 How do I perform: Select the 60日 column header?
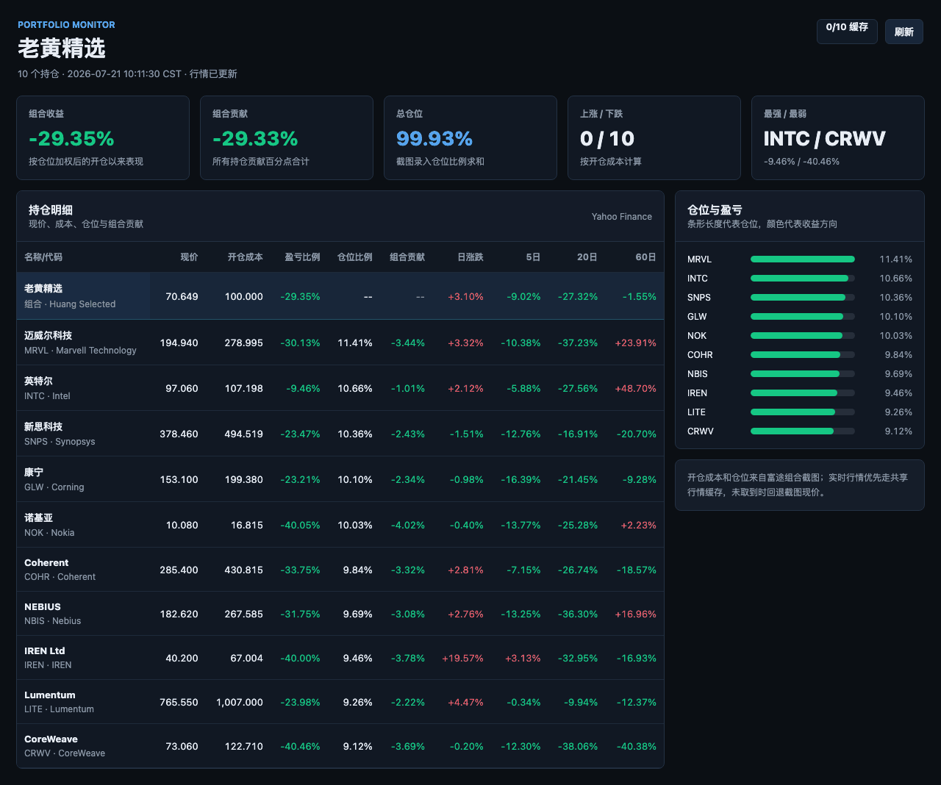[646, 257]
